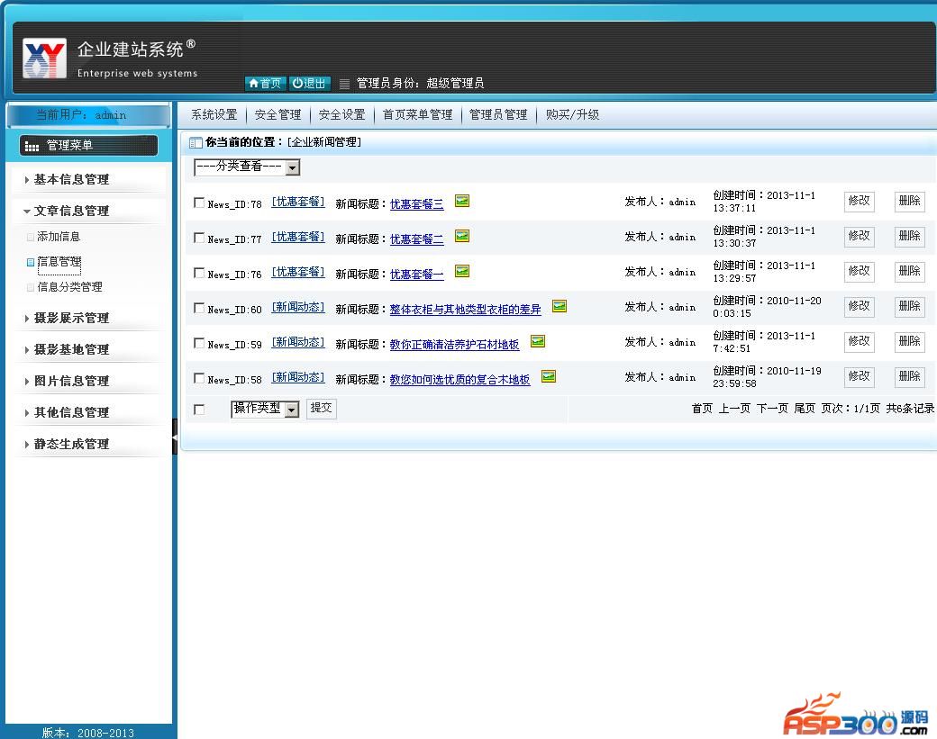Click the image icon beside 优惠套餐二

pyautogui.click(x=462, y=236)
